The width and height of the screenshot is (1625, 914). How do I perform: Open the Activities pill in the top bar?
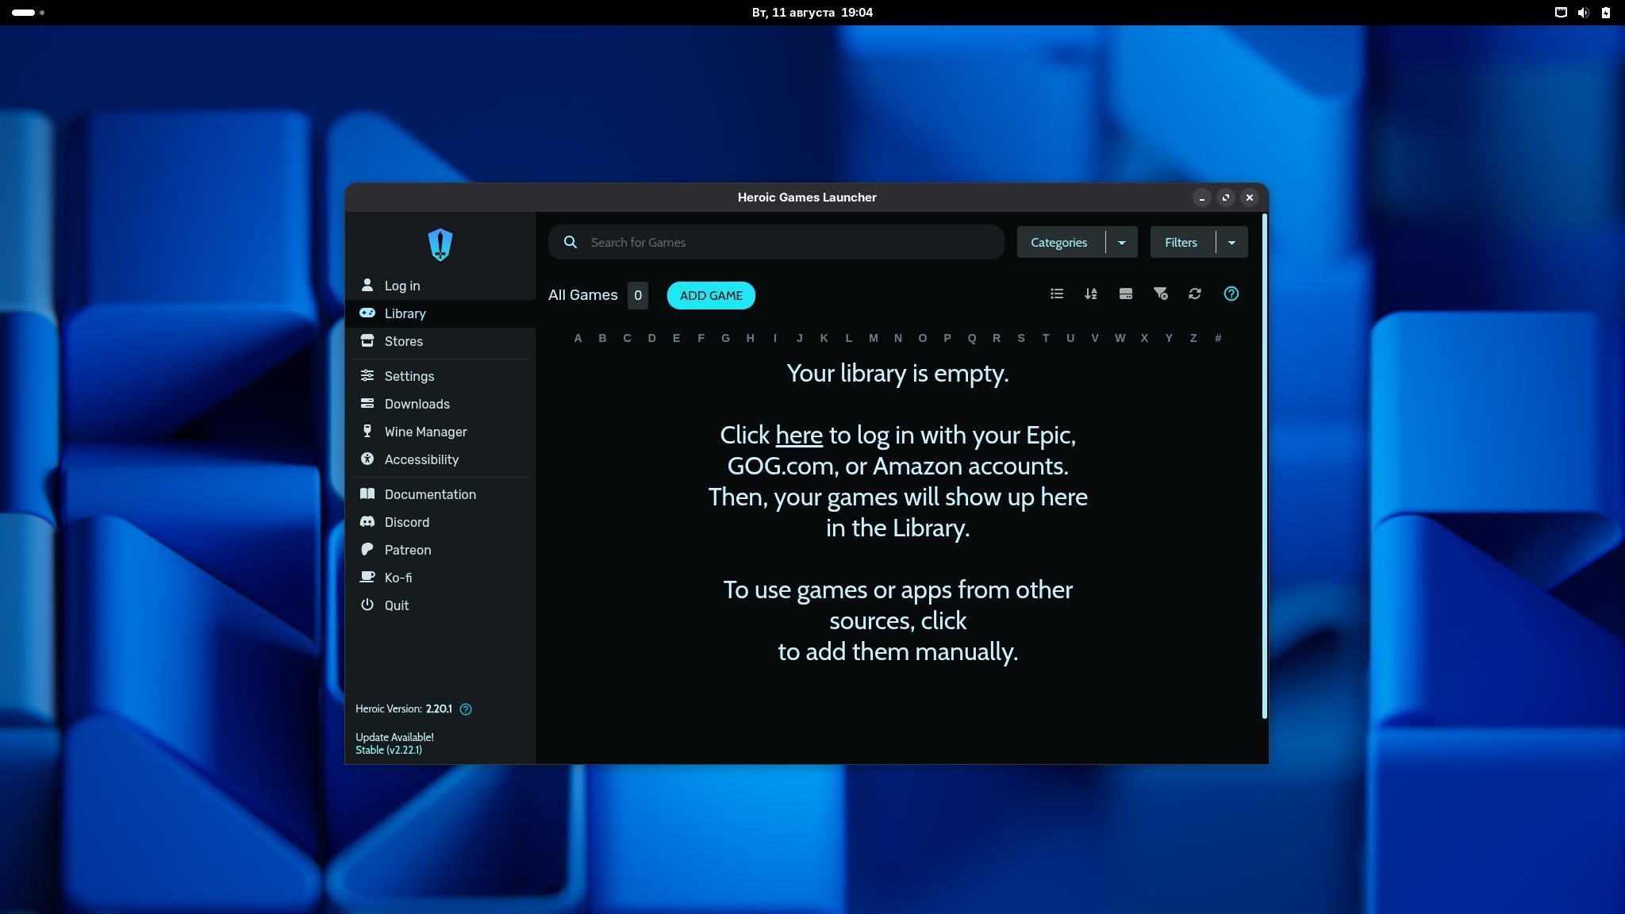29,13
